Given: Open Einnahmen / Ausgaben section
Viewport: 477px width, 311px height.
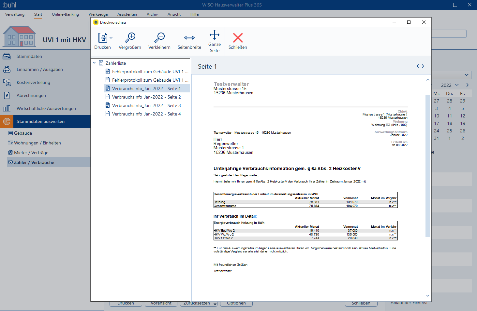Looking at the screenshot, I should (45, 69).
